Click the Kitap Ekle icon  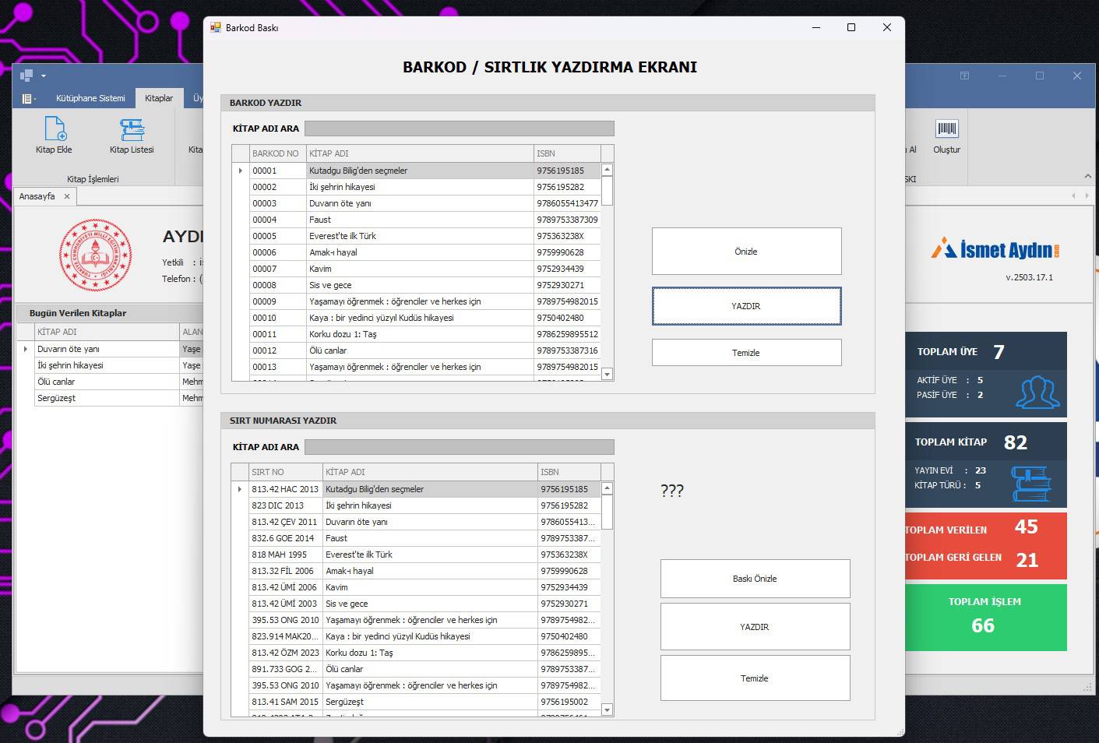tap(55, 129)
